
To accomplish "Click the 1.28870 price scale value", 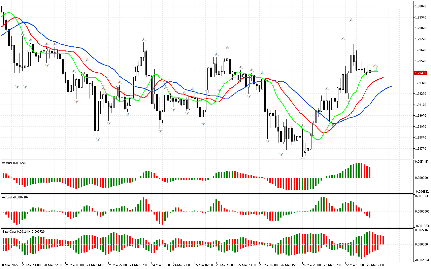I will click(x=421, y=138).
